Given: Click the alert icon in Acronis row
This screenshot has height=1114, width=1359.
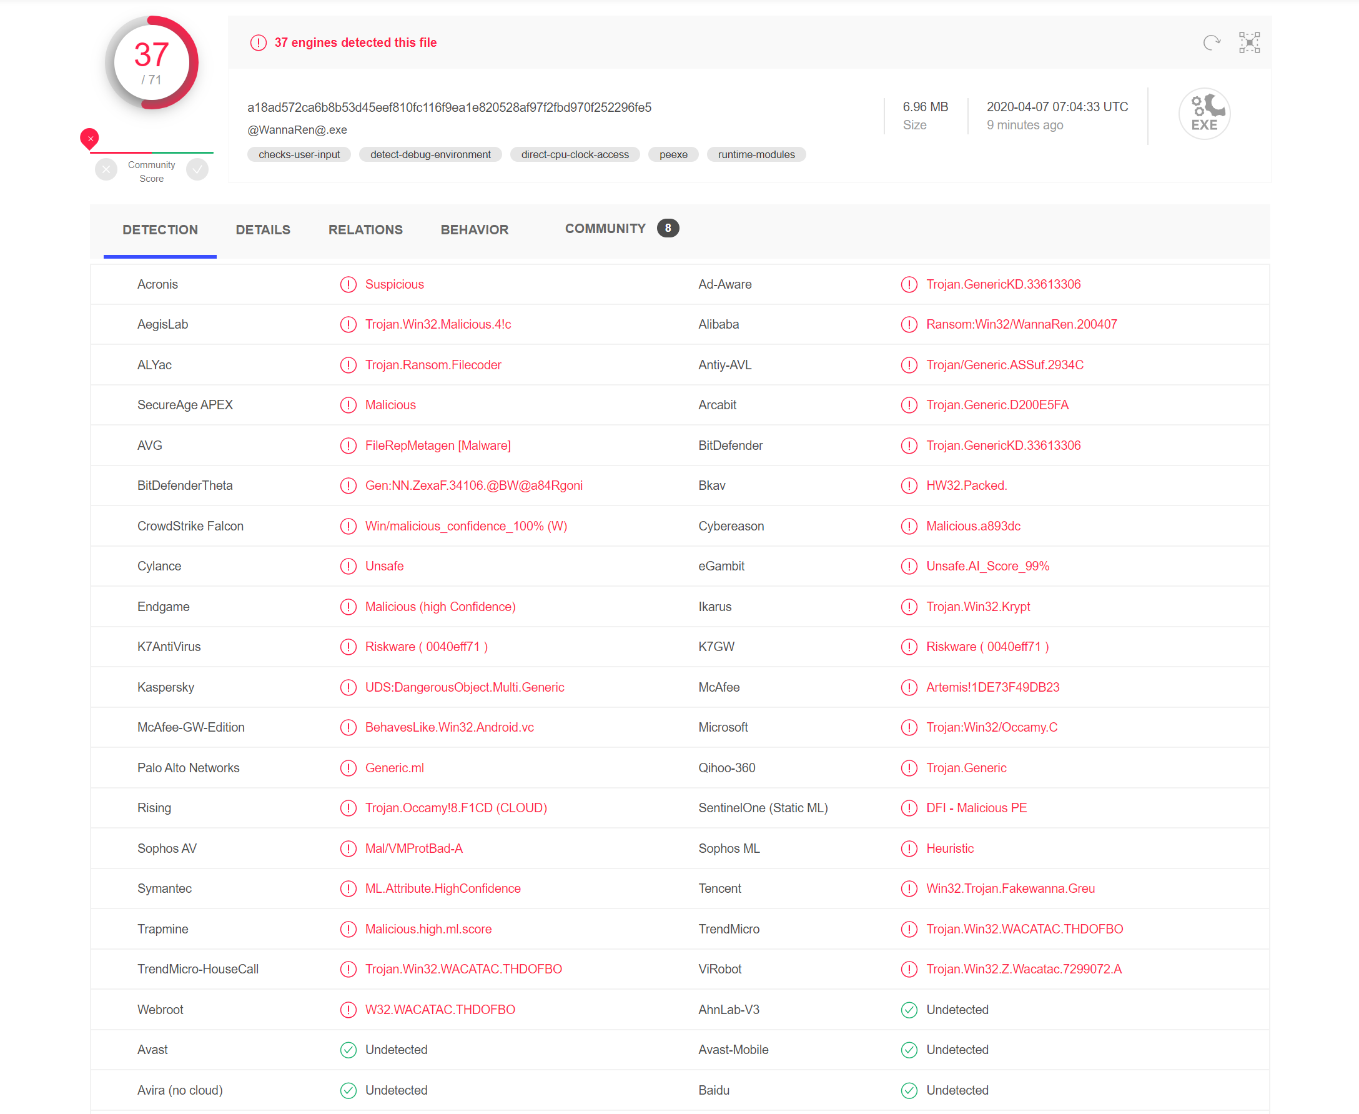Looking at the screenshot, I should tap(348, 284).
